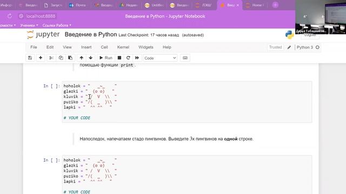Run the selected cell
346x194 pixels.
pos(106,58)
